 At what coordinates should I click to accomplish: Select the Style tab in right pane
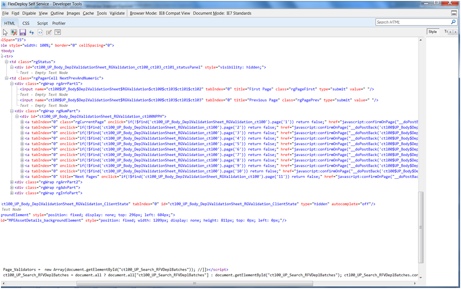(433, 32)
